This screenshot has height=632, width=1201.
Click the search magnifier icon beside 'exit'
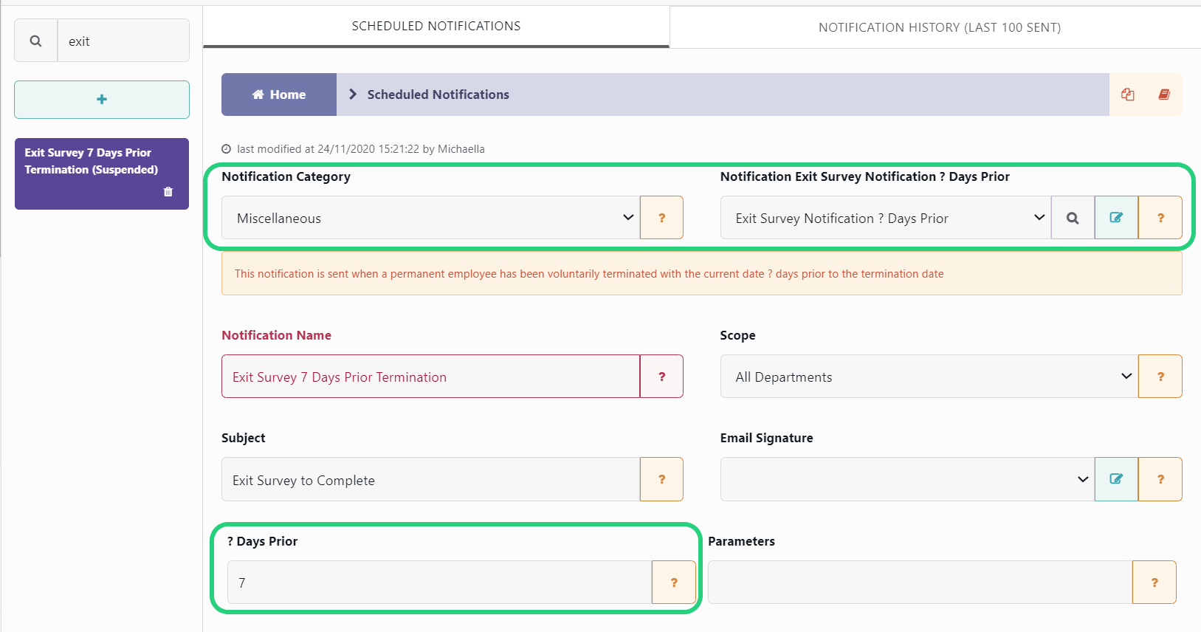[35, 41]
